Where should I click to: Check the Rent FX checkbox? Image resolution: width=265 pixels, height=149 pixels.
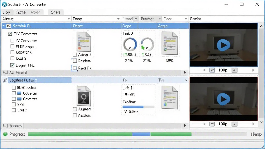tap(75, 68)
